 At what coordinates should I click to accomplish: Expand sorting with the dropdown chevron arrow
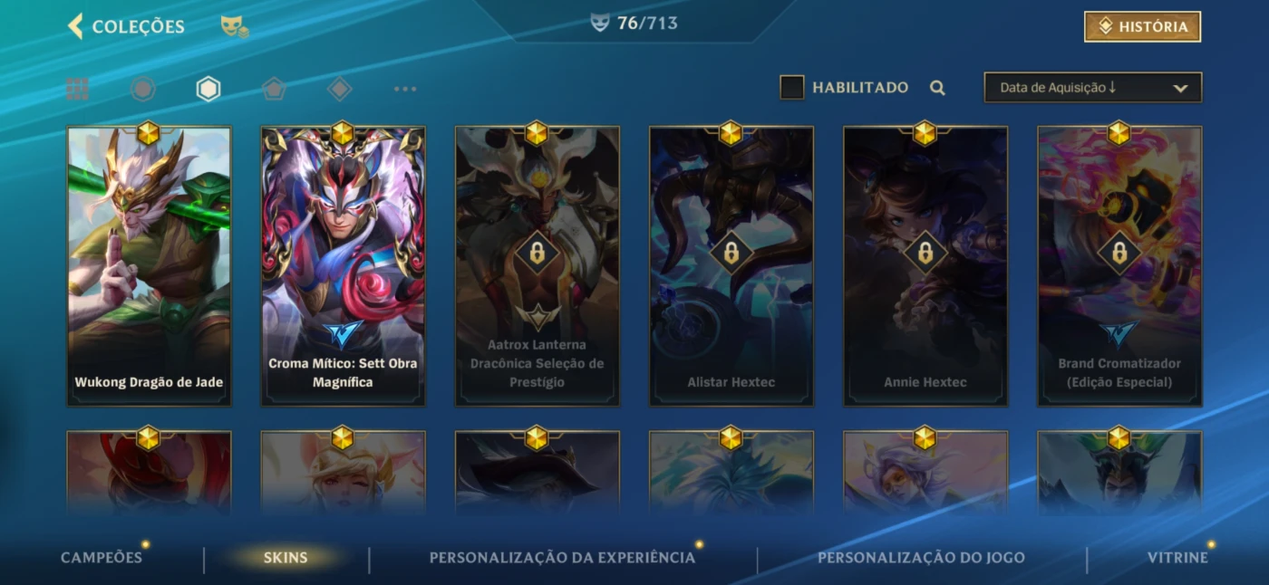tap(1180, 89)
